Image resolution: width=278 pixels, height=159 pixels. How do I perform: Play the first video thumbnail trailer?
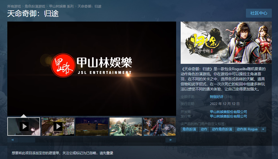[24, 127]
